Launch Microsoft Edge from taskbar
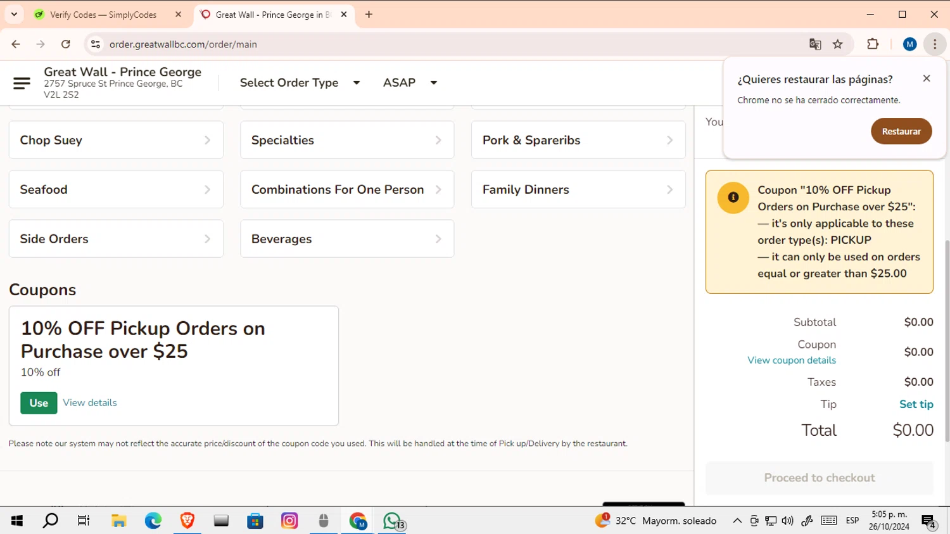Viewport: 950px width, 534px height. (x=153, y=521)
